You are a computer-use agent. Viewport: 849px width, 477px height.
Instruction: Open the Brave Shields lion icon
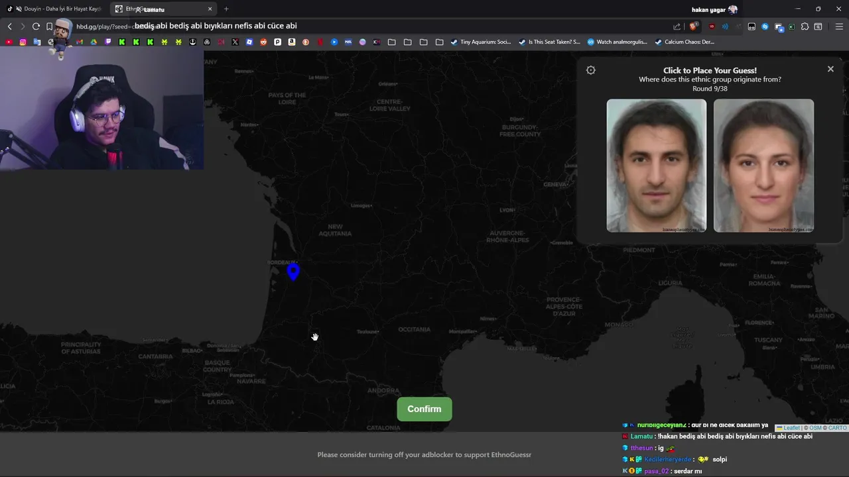(x=693, y=26)
